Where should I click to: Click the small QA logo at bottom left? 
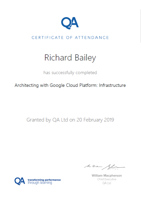click(x=20, y=181)
